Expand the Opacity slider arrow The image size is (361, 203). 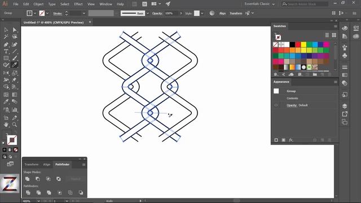[181, 14]
